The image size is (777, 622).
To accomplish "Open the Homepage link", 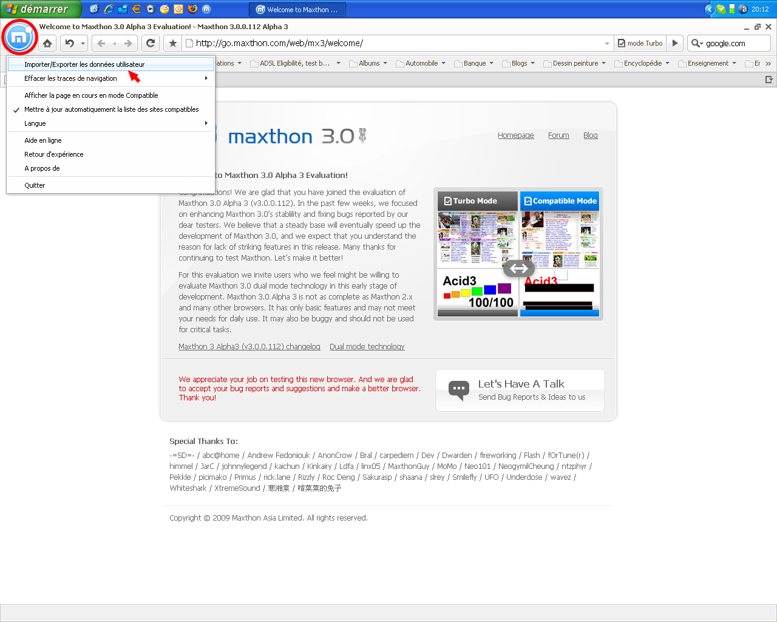I will pyautogui.click(x=516, y=135).
